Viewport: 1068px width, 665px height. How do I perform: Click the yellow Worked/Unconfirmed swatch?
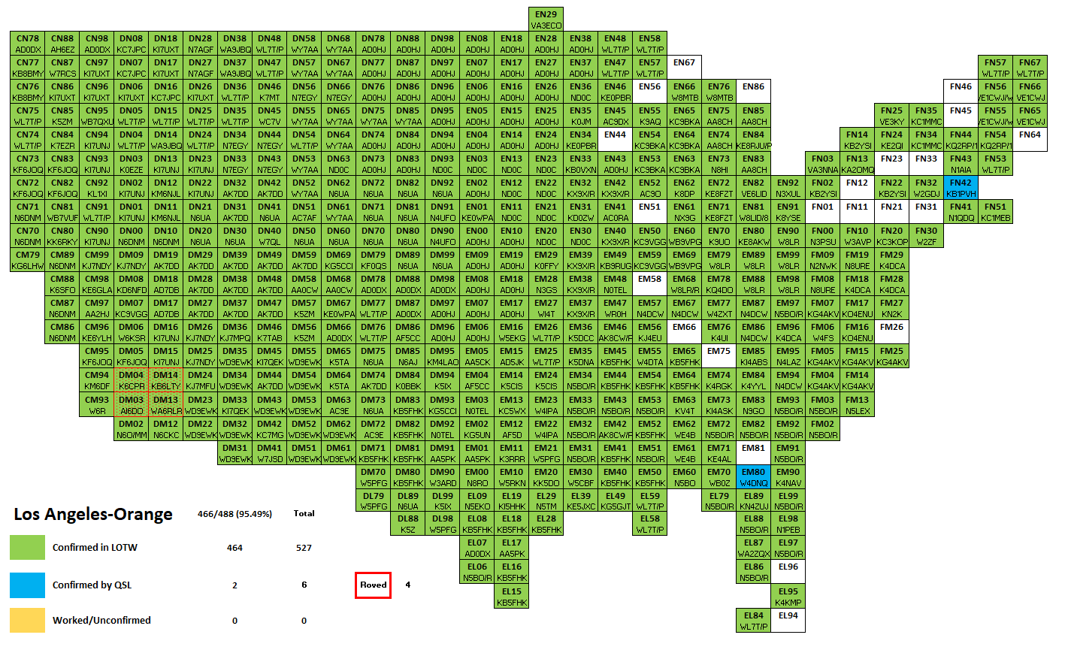[x=28, y=620]
